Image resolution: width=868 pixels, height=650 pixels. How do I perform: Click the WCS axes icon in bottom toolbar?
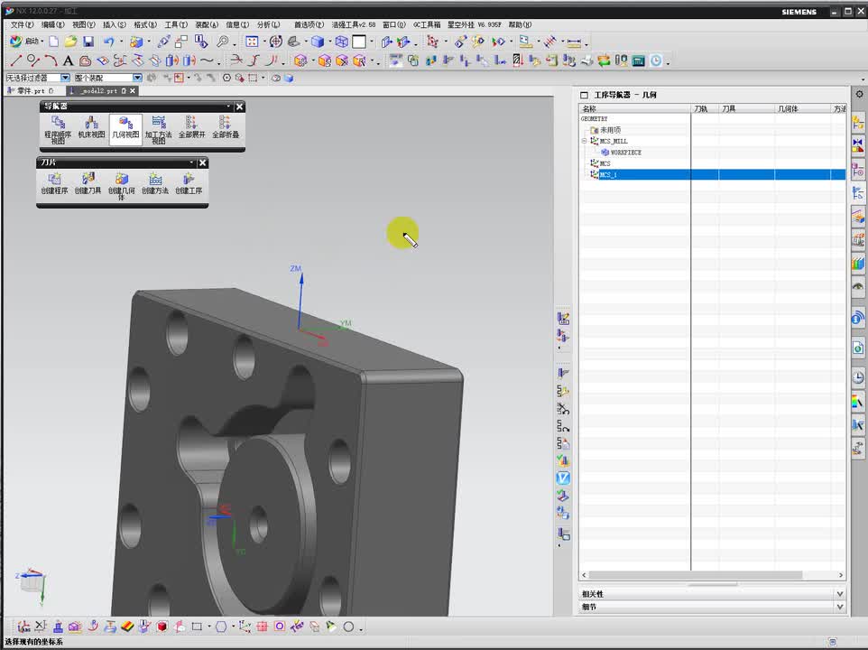click(x=245, y=627)
